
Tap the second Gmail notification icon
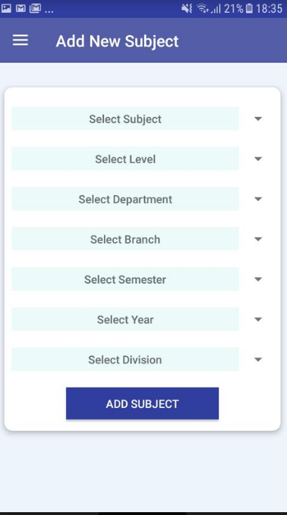(35, 9)
